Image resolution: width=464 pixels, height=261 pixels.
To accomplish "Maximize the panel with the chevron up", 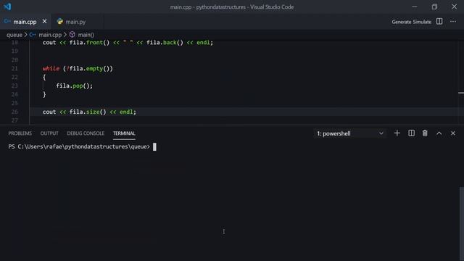I will tap(439, 133).
